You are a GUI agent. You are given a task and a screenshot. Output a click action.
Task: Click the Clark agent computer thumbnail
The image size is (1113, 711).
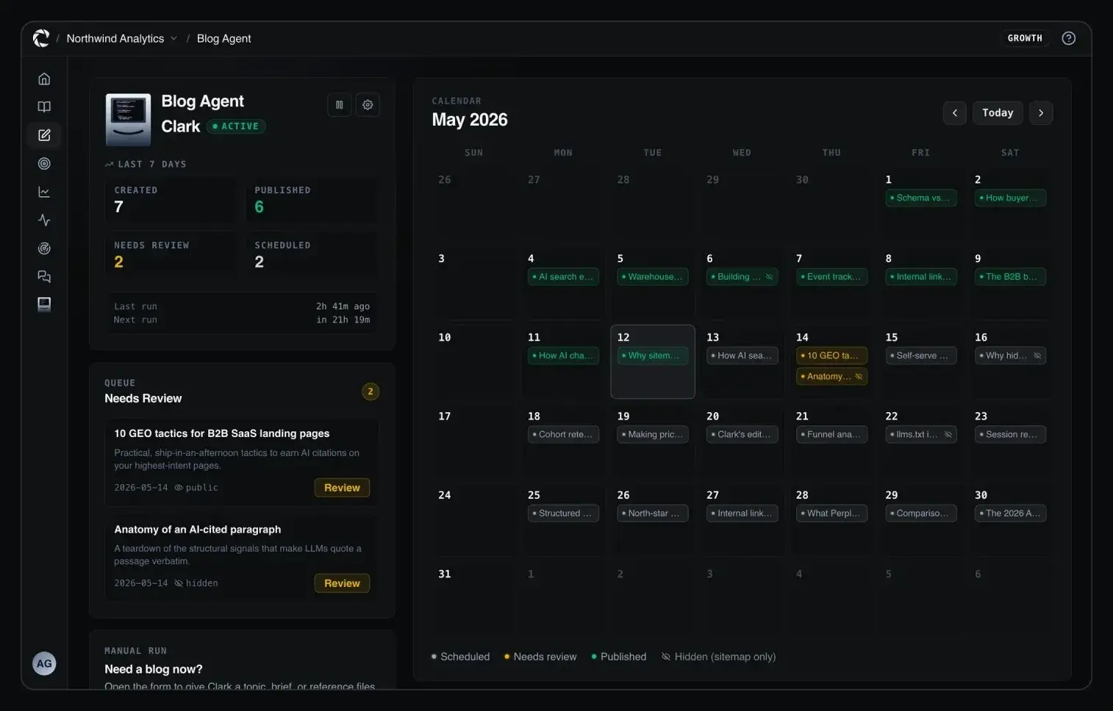[x=128, y=119]
